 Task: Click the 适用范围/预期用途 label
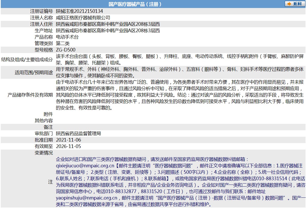click(34, 72)
